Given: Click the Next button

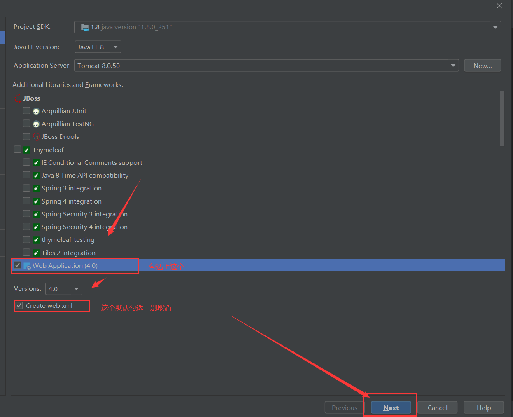Looking at the screenshot, I should 391,408.
